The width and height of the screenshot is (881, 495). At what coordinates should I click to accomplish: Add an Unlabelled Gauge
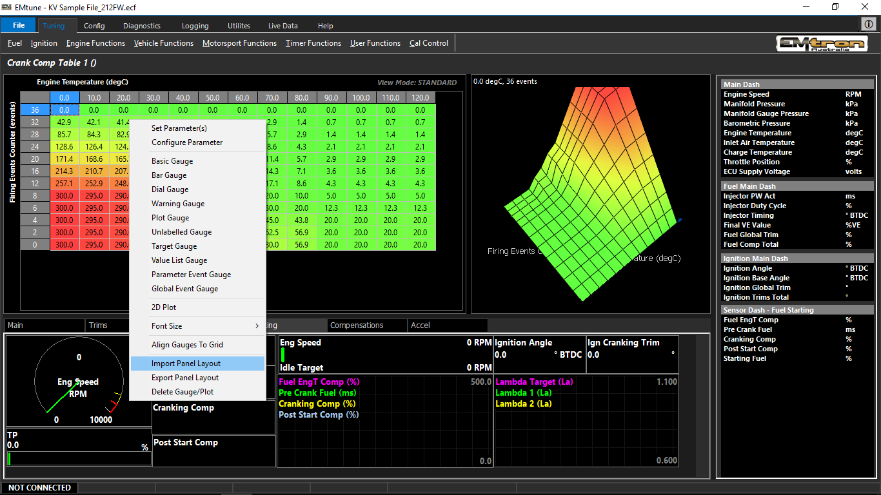pos(198,232)
